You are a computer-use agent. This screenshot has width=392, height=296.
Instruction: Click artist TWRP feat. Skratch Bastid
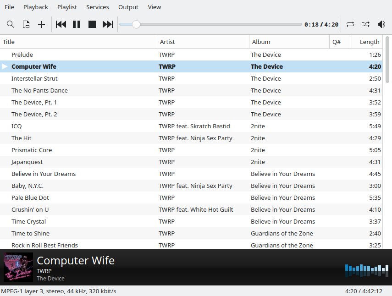(194, 126)
